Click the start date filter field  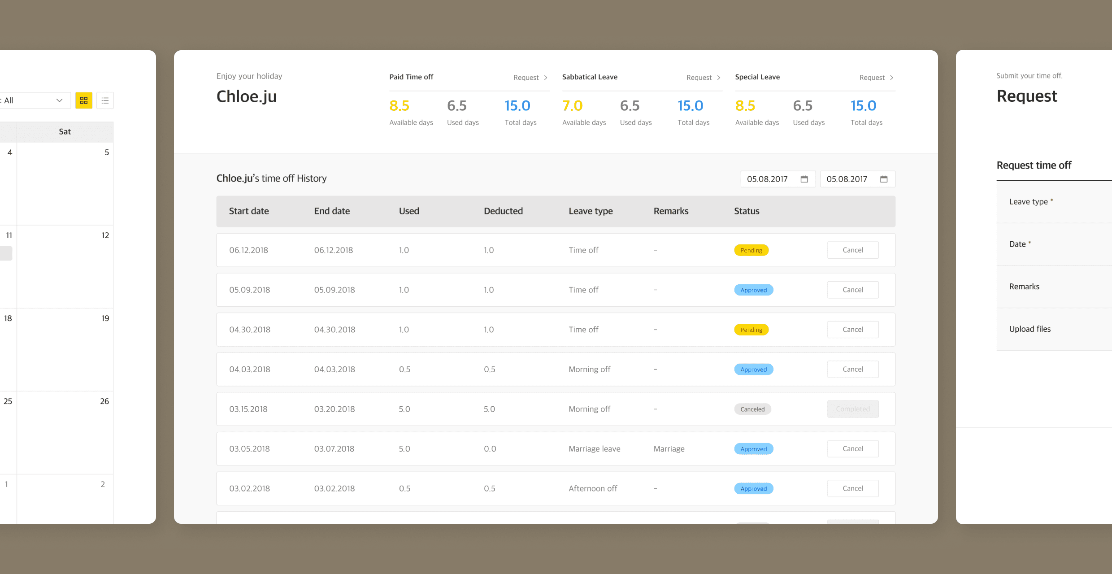pos(768,179)
